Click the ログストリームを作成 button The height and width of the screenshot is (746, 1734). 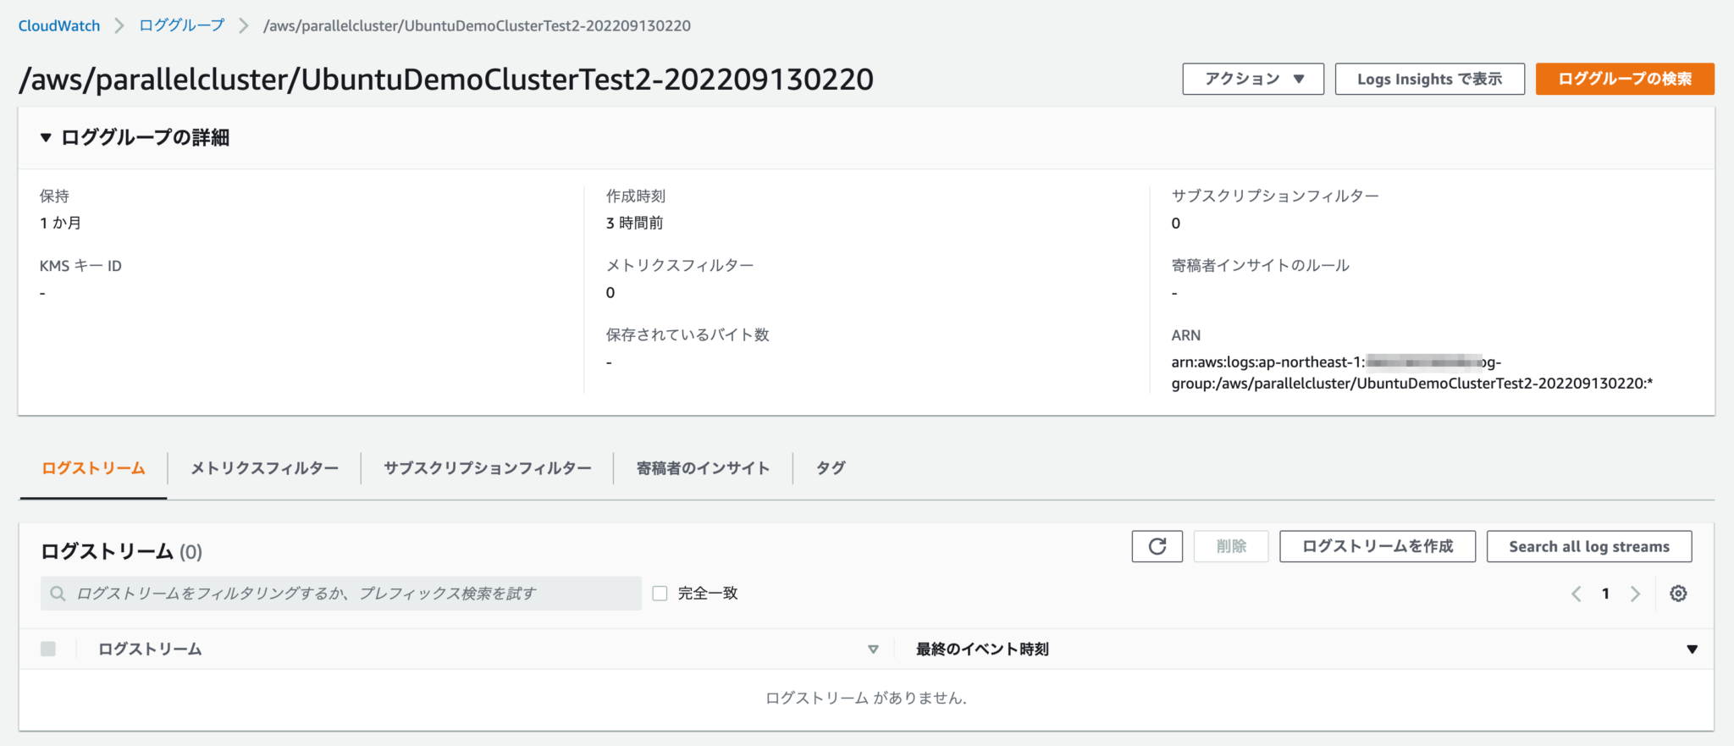point(1377,546)
